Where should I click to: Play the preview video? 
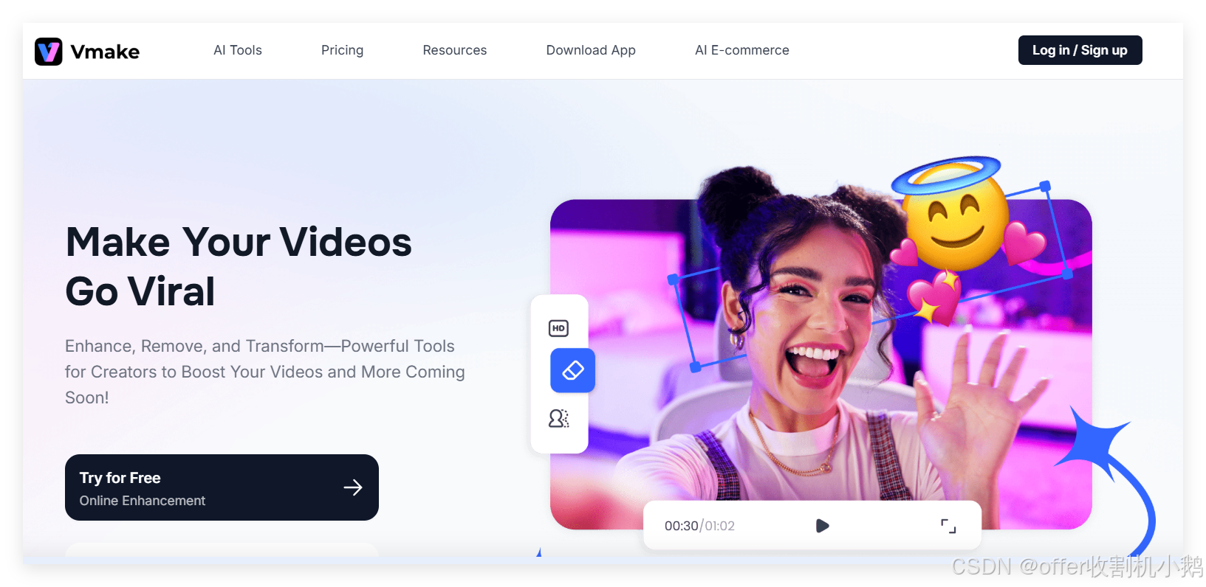(822, 526)
